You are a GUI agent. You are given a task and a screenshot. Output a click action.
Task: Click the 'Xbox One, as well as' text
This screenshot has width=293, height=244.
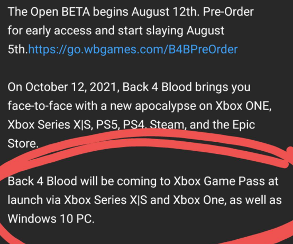coord(227,200)
